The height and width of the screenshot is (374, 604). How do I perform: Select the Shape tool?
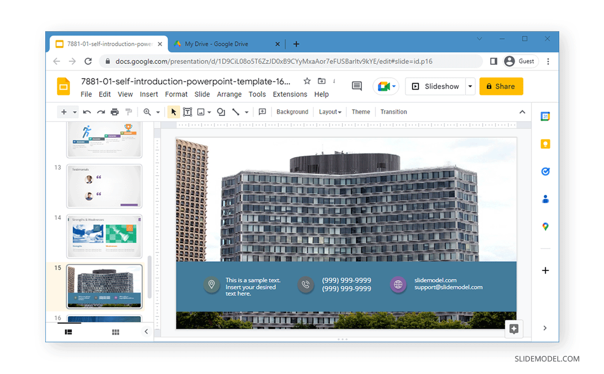click(x=220, y=111)
